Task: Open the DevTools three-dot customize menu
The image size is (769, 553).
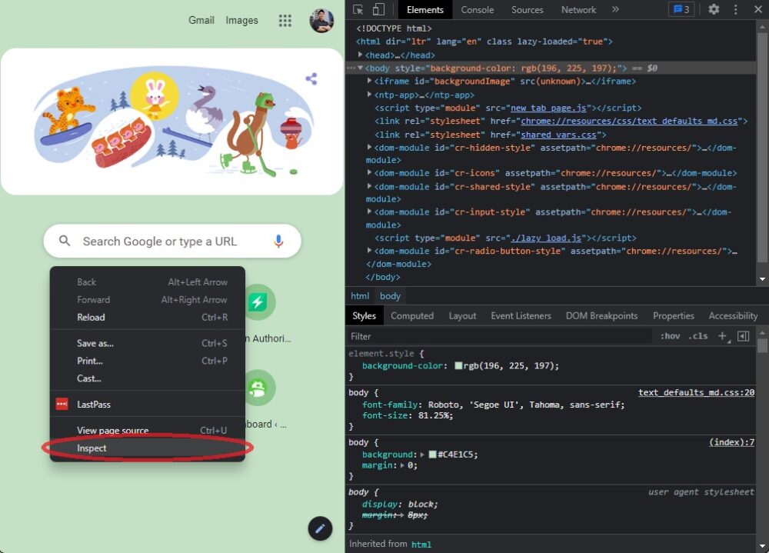Action: 736,9
